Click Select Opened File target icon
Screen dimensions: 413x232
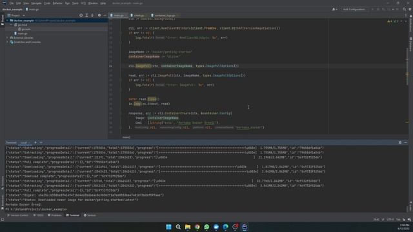(x=81, y=15)
